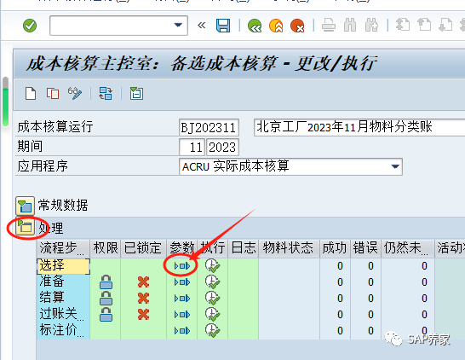Viewport: 465px width, 360px height.
Task: Open parameters for the 过账关 step
Action: (182, 314)
